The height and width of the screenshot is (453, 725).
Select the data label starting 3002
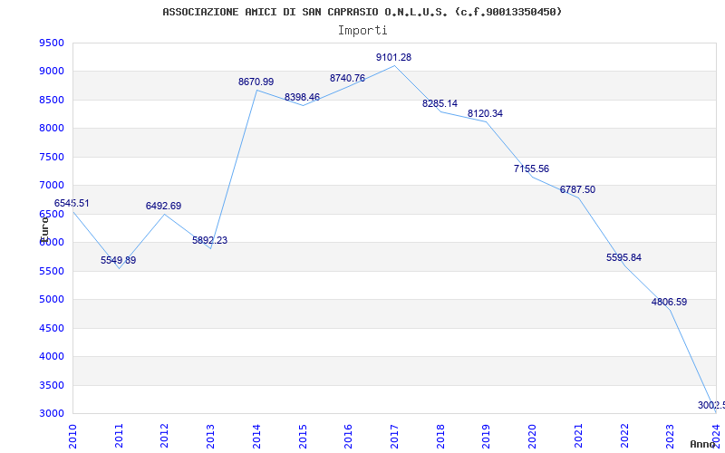711,405
